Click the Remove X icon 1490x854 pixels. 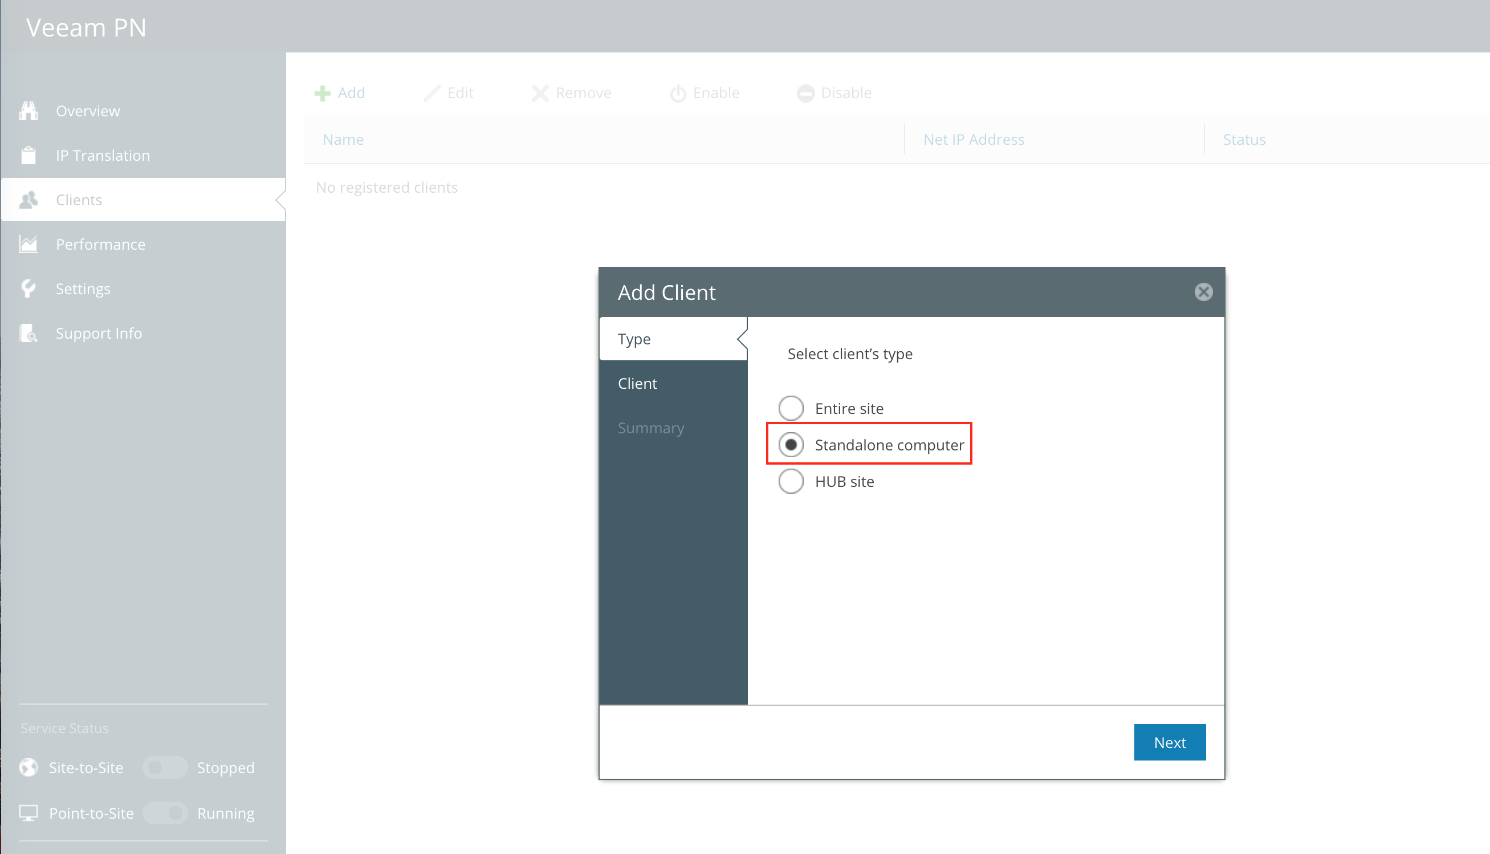click(x=540, y=93)
